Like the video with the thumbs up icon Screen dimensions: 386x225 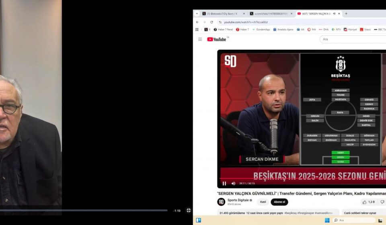[364, 202]
